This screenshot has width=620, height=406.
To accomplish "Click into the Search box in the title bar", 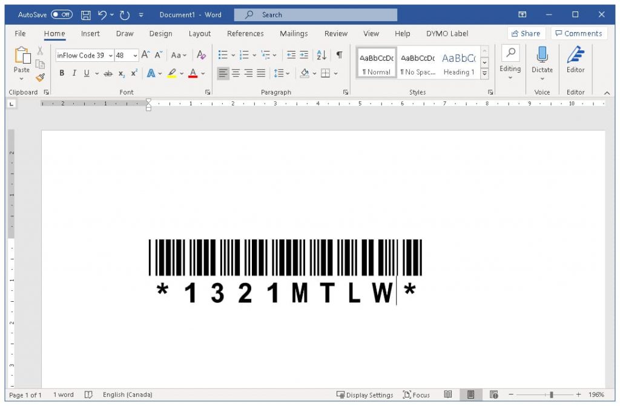I will [315, 15].
